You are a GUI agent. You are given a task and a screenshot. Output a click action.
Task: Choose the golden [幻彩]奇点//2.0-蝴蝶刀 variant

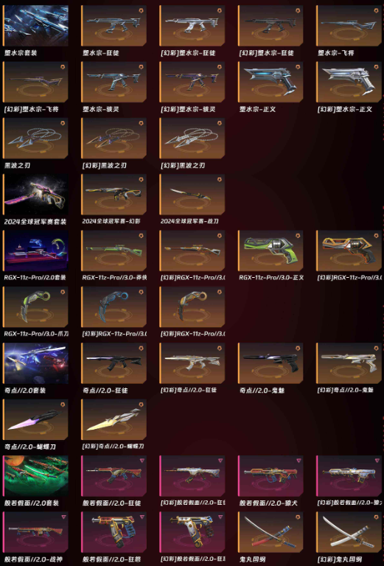pyautogui.click(x=114, y=420)
